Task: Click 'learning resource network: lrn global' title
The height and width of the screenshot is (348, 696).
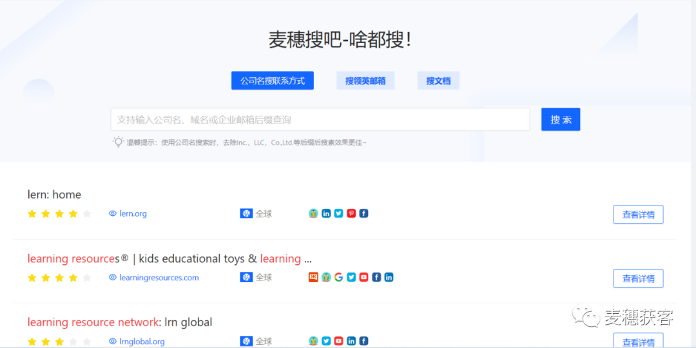Action: point(120,322)
